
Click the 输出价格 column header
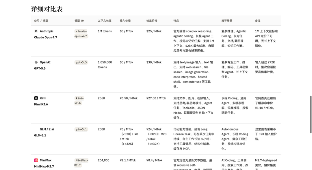(152, 21)
